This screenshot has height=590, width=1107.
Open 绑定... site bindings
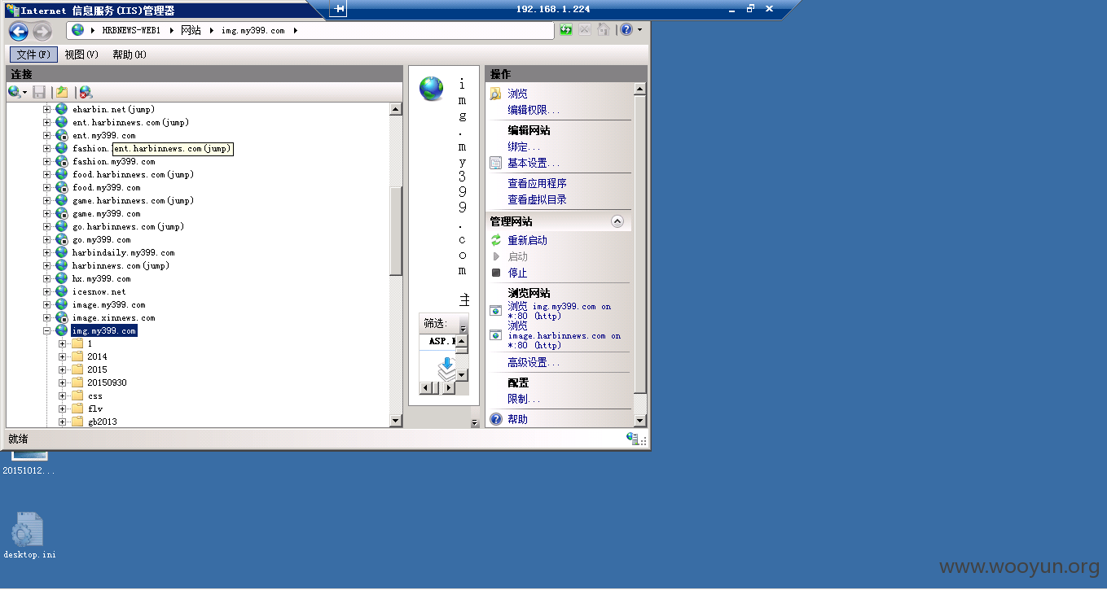click(x=524, y=146)
